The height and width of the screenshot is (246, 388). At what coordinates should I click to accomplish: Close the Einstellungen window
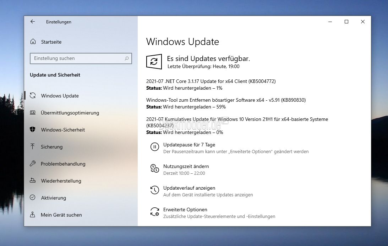point(363,22)
